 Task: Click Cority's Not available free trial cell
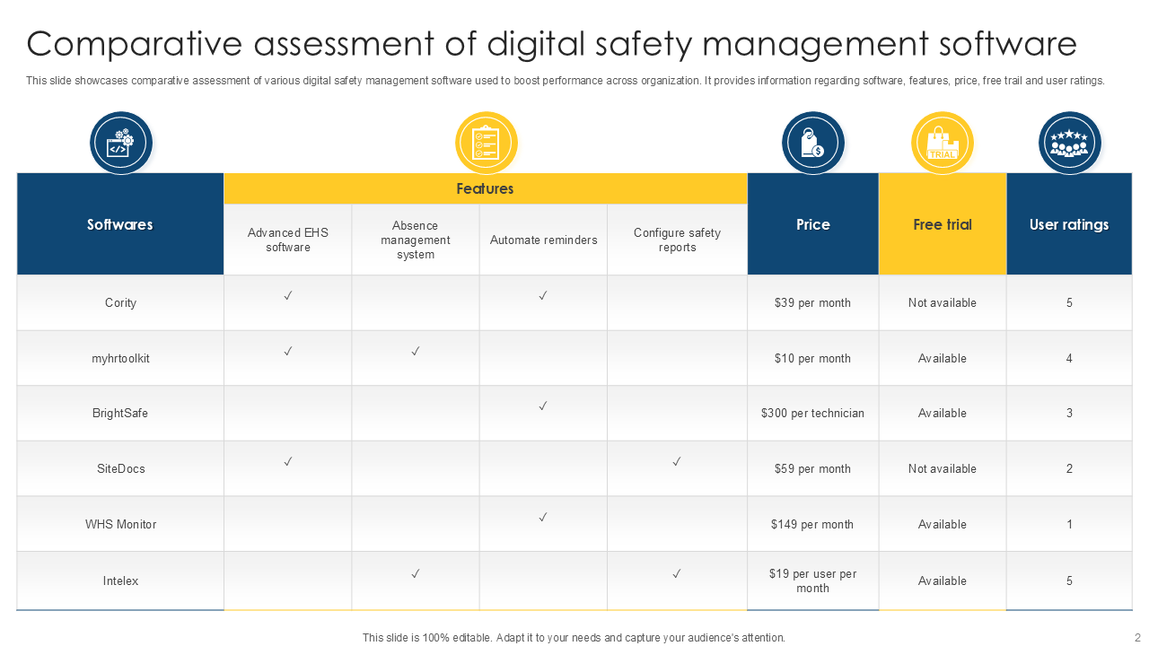coord(943,302)
